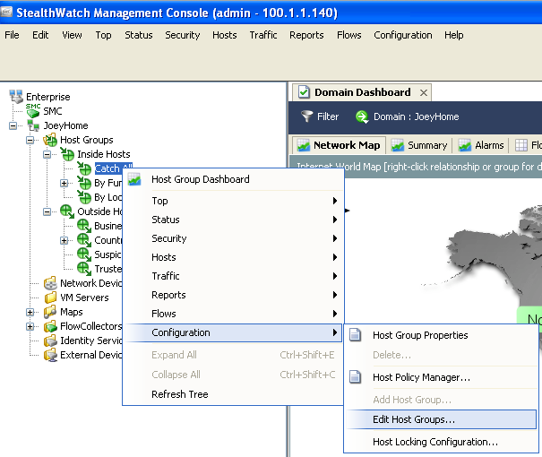
Task: Click Refresh Tree in context menu
Action: [180, 394]
